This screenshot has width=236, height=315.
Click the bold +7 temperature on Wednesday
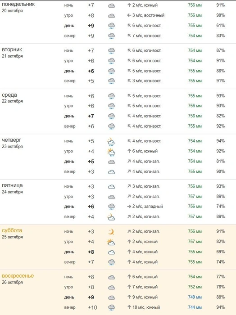pyautogui.click(x=91, y=116)
